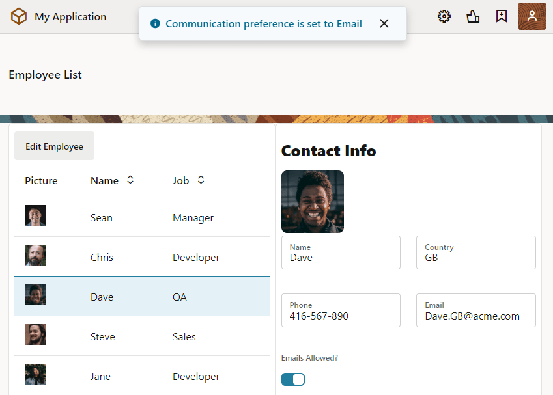Image resolution: width=553 pixels, height=395 pixels.
Task: Click the My Application hexagon logo
Action: pyautogui.click(x=19, y=16)
